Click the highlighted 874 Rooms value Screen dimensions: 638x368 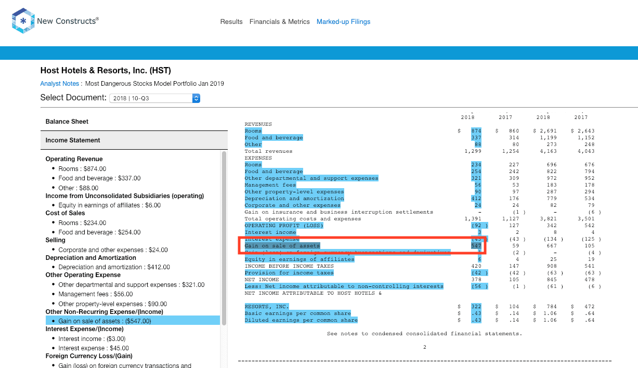click(x=476, y=131)
